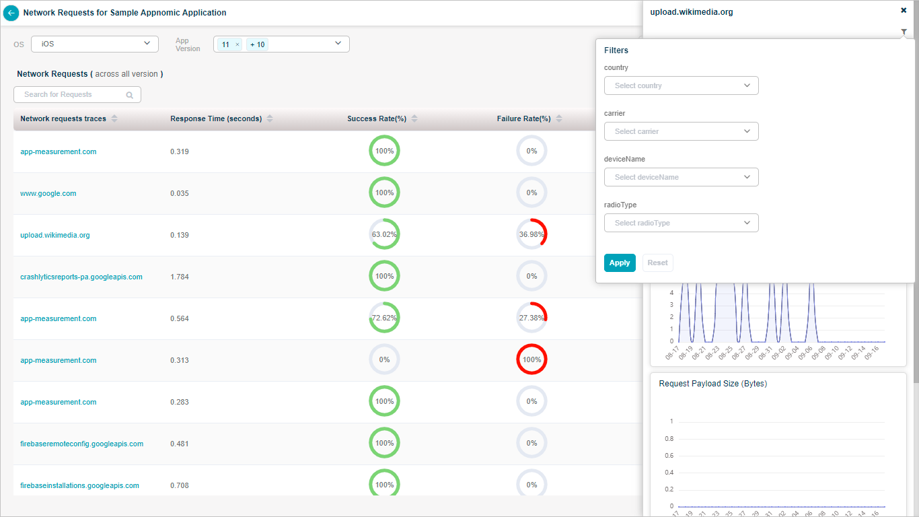Open app-measurement.com with 0.564 response time

pos(59,318)
